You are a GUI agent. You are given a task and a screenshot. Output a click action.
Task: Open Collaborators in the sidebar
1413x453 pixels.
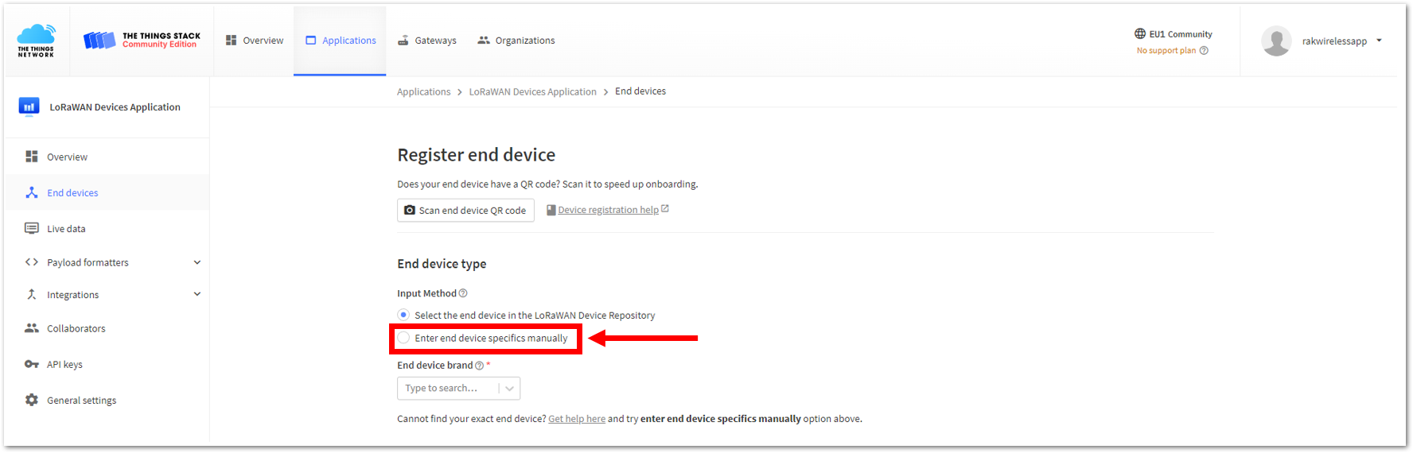click(x=107, y=328)
